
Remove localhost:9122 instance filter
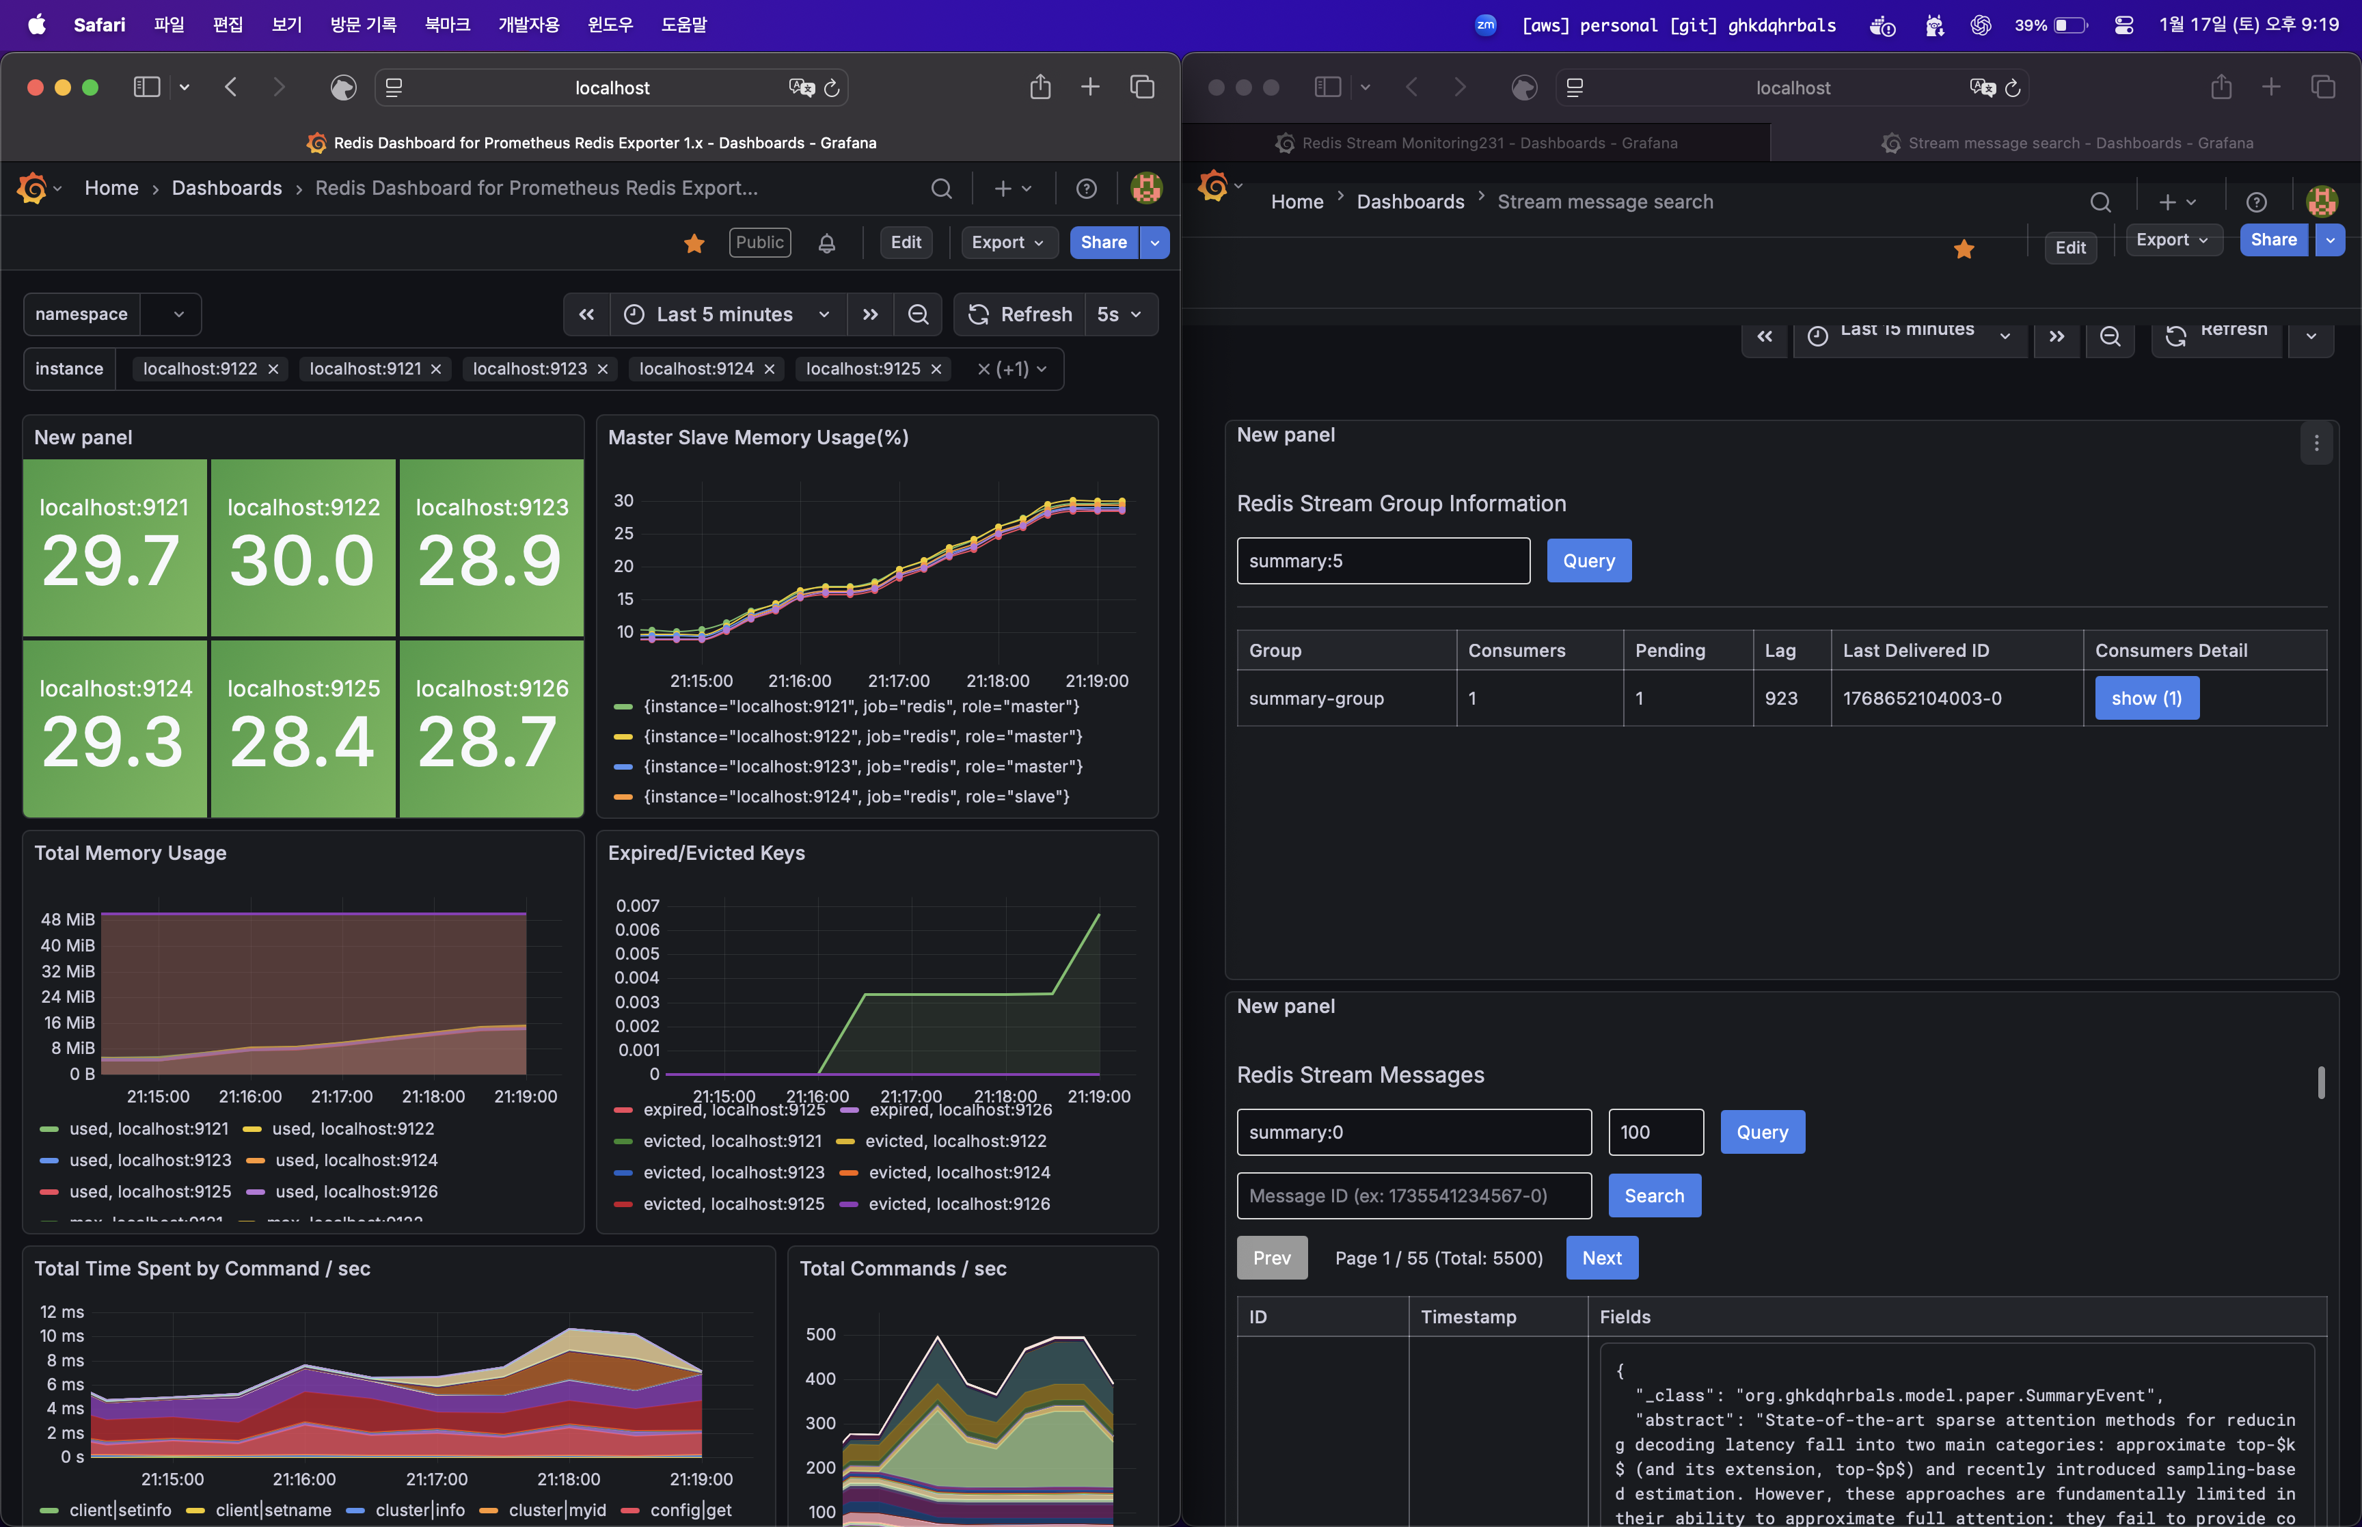tap(273, 369)
